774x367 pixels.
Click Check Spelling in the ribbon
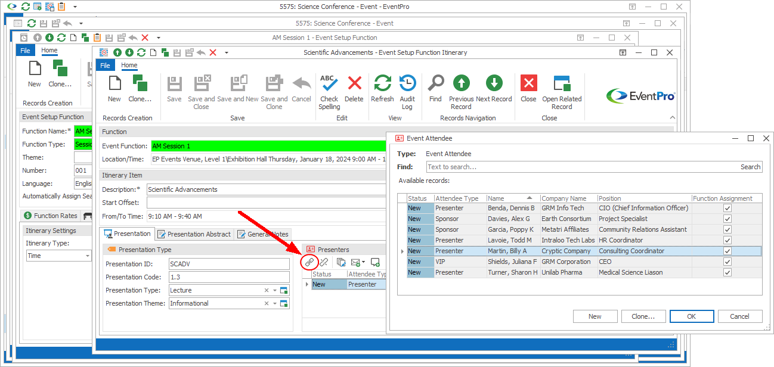(329, 92)
